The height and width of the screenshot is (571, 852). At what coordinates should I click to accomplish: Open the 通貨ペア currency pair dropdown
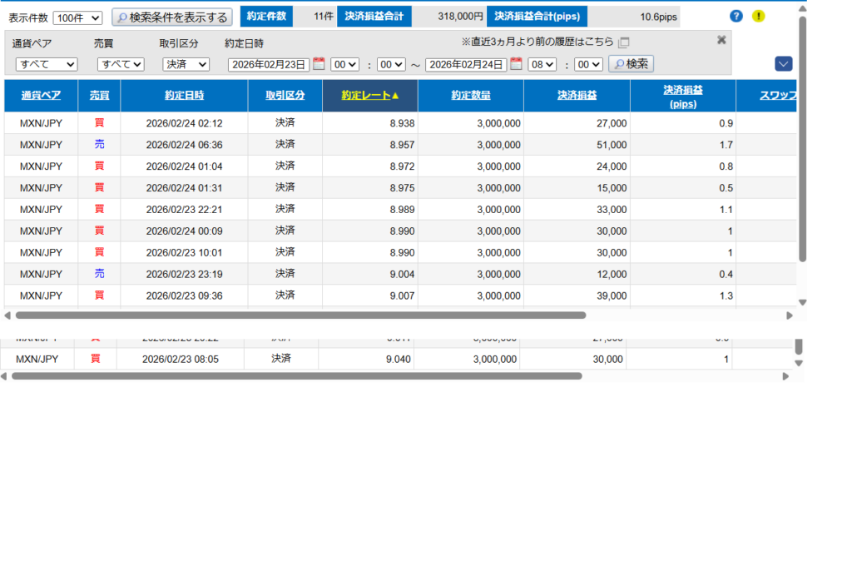[x=46, y=64]
